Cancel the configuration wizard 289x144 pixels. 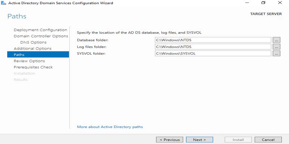268,140
